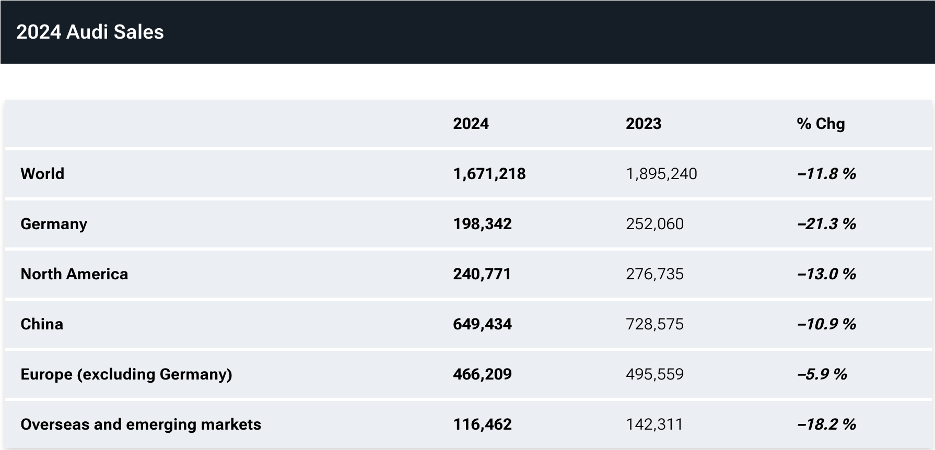Screen dimensions: 935x450
Task: Click China's −10.9 % change cell
Action: [x=826, y=324]
